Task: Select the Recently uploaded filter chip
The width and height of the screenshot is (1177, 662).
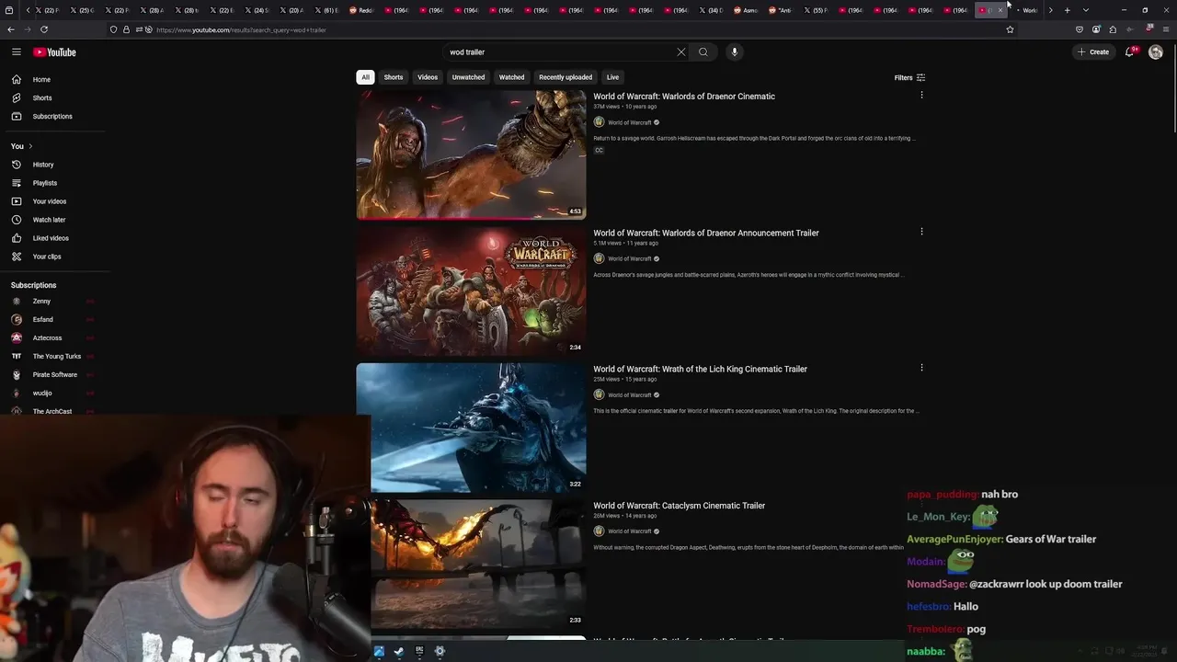Action: pos(566,77)
